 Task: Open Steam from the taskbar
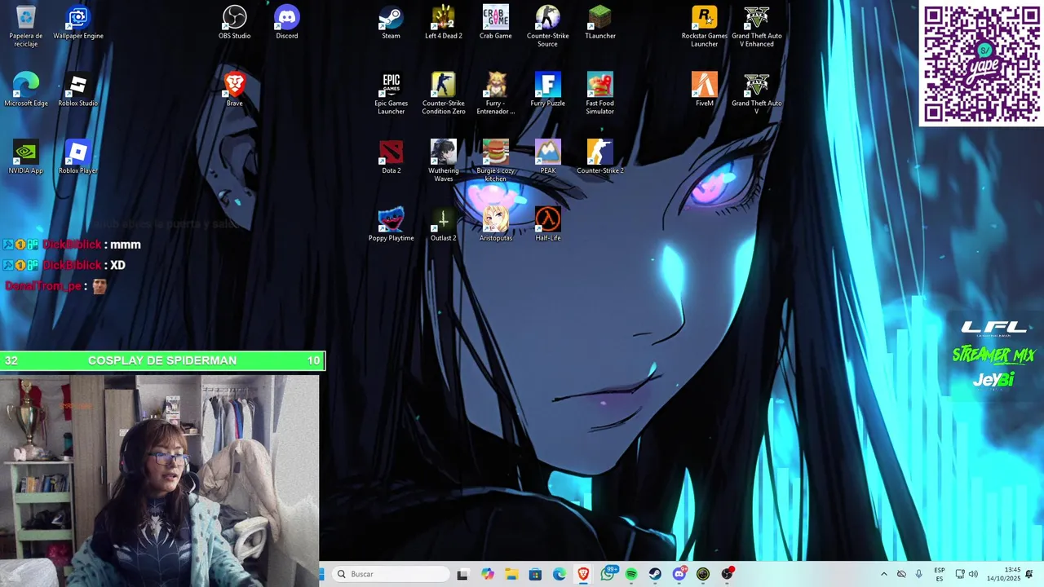click(x=655, y=574)
